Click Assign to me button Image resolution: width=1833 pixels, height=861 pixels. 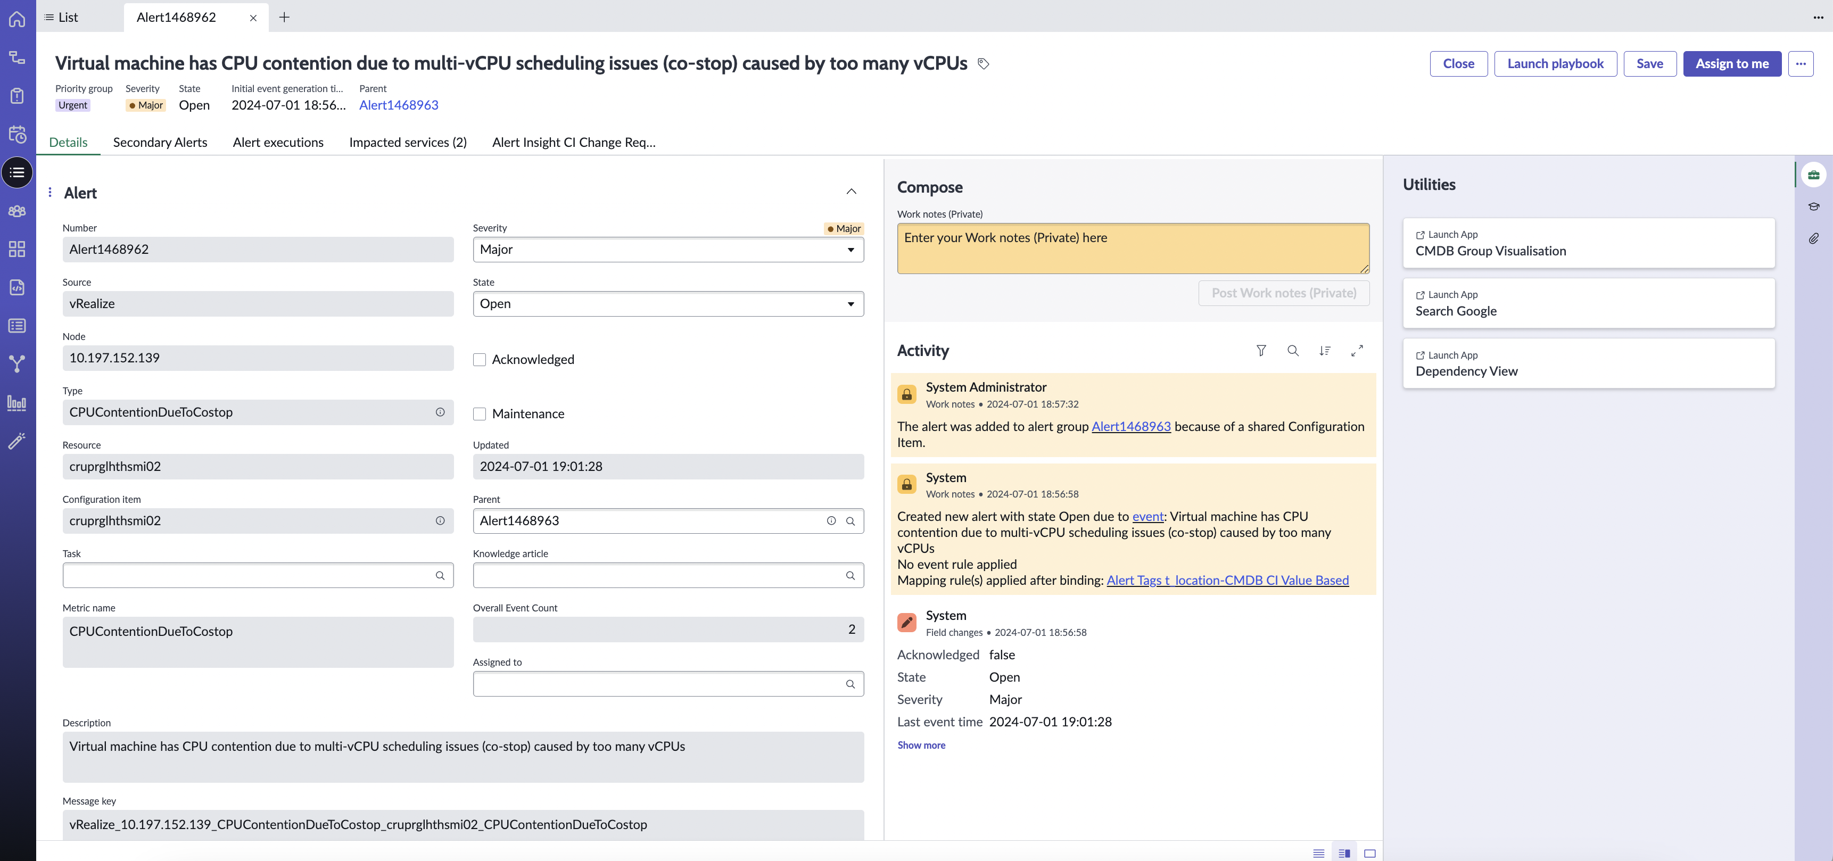(1732, 64)
